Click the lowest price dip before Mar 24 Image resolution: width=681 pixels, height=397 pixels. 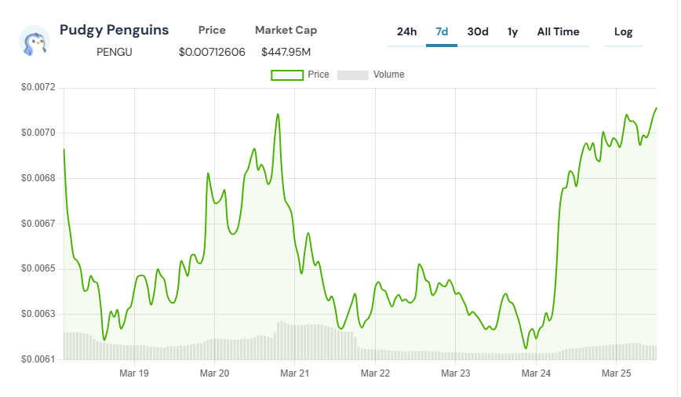pos(526,348)
